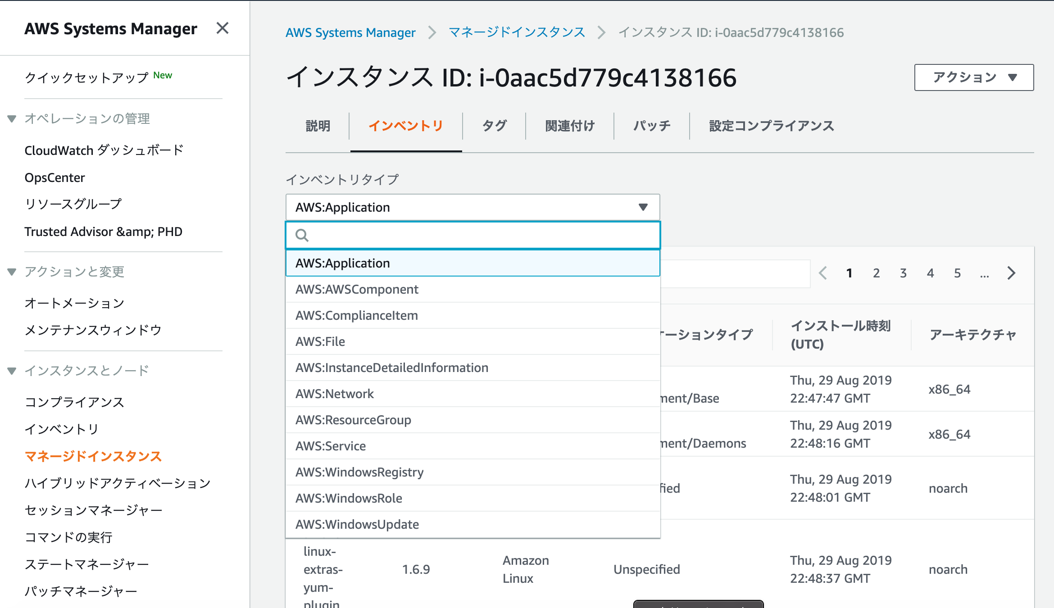Open メンテナンスウィンドウ in the sidebar
Screen dimensions: 1054x608
pos(93,330)
